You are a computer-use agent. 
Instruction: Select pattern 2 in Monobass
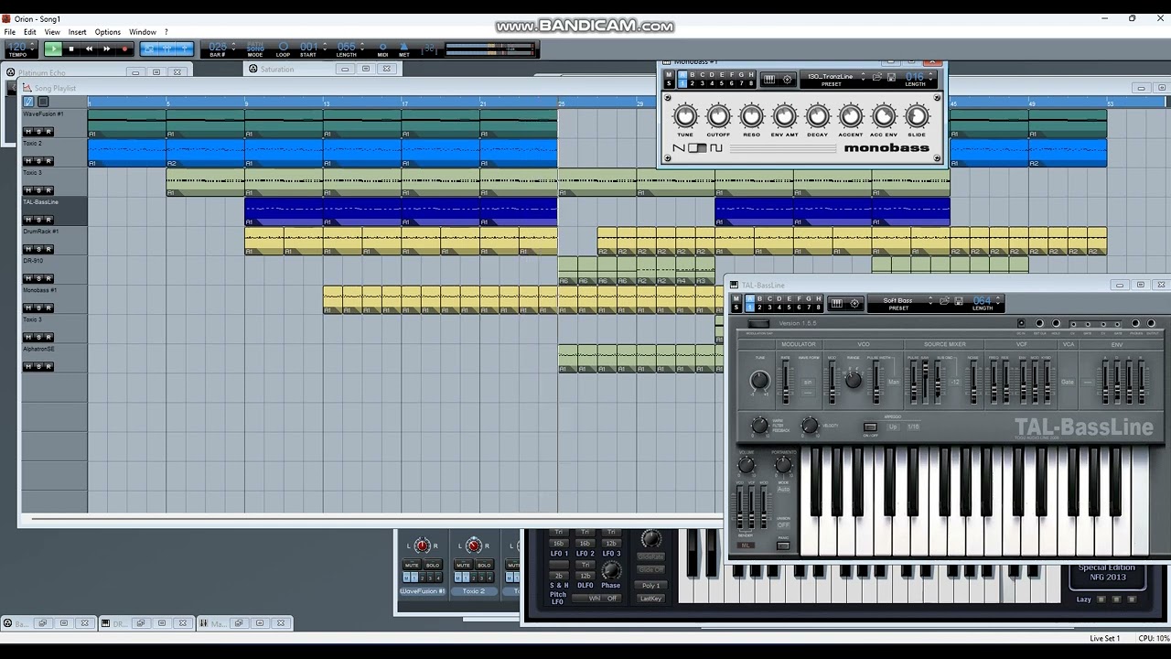(x=693, y=83)
